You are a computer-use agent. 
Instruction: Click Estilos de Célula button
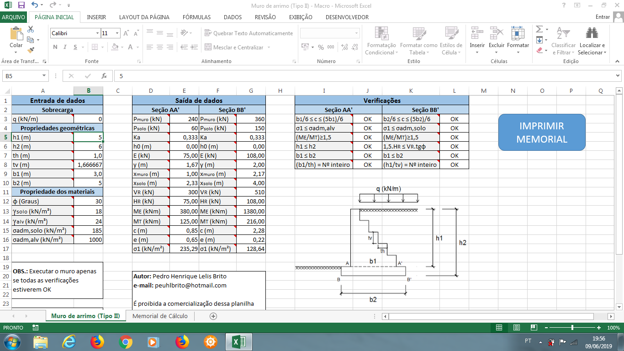point(451,41)
